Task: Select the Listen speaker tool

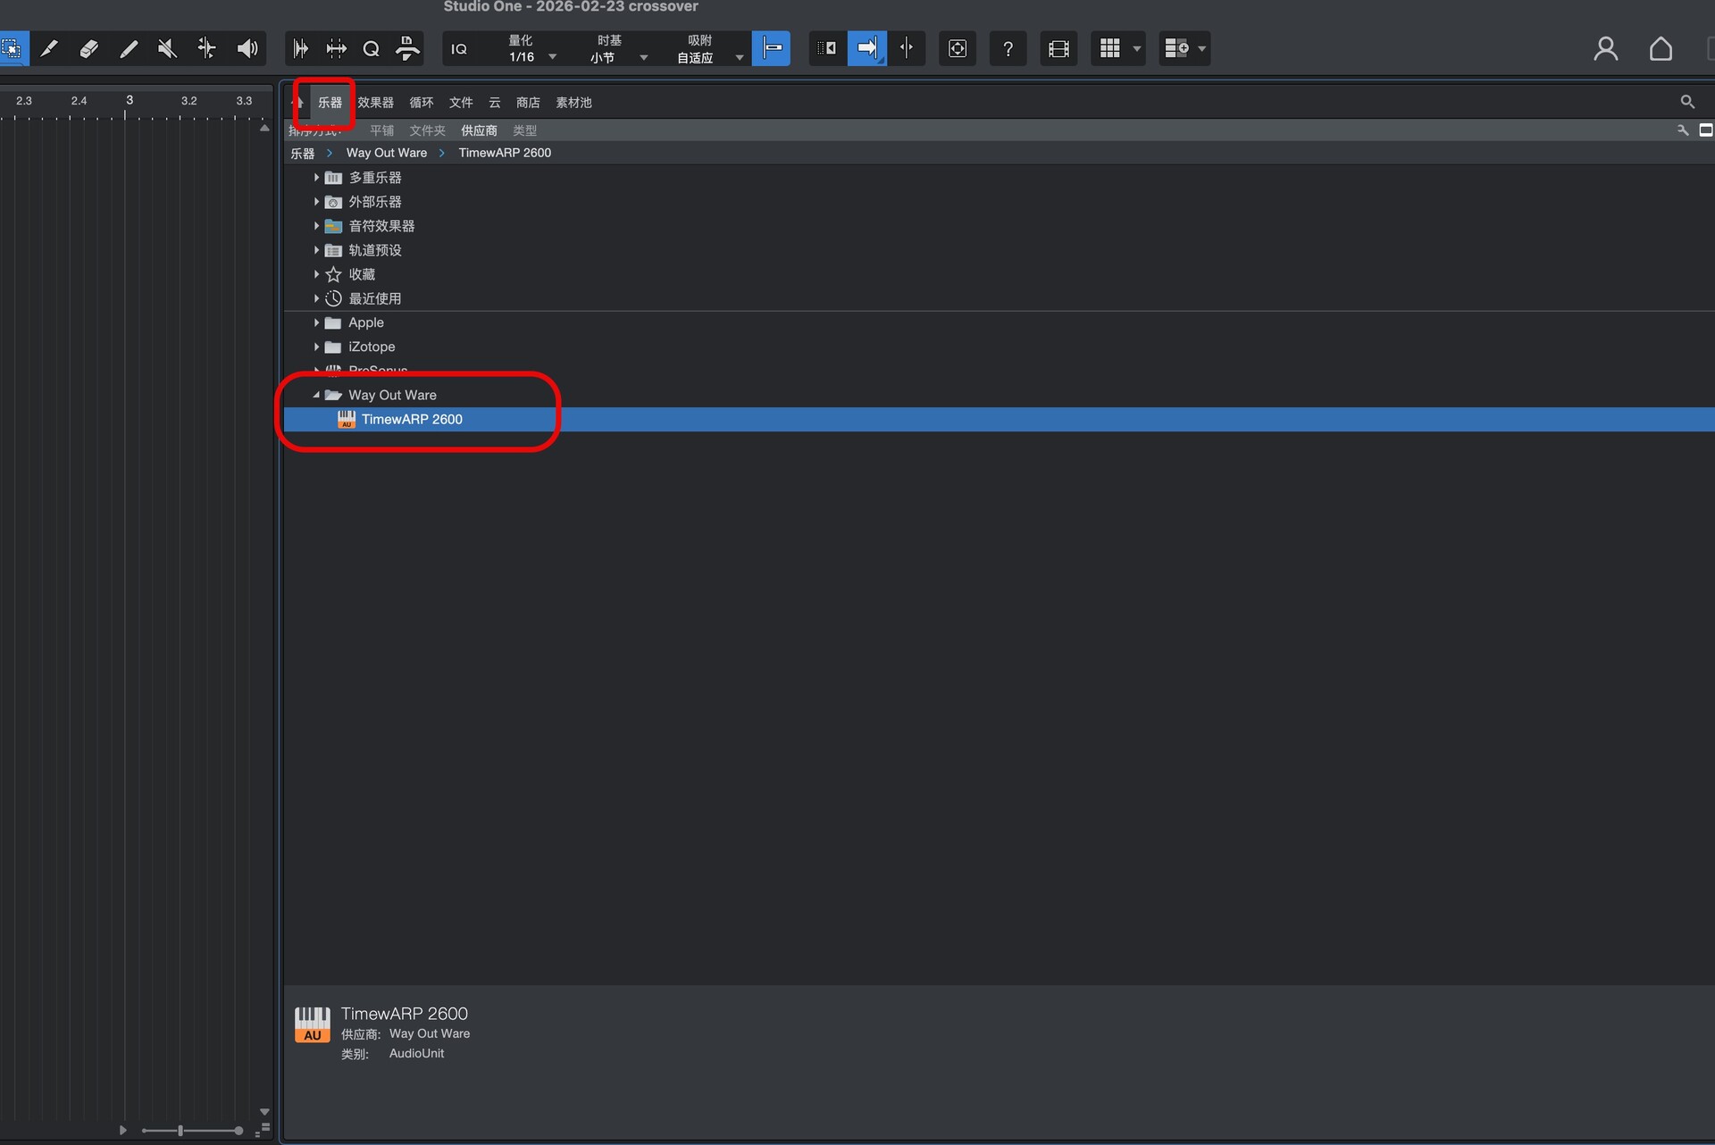Action: click(247, 48)
